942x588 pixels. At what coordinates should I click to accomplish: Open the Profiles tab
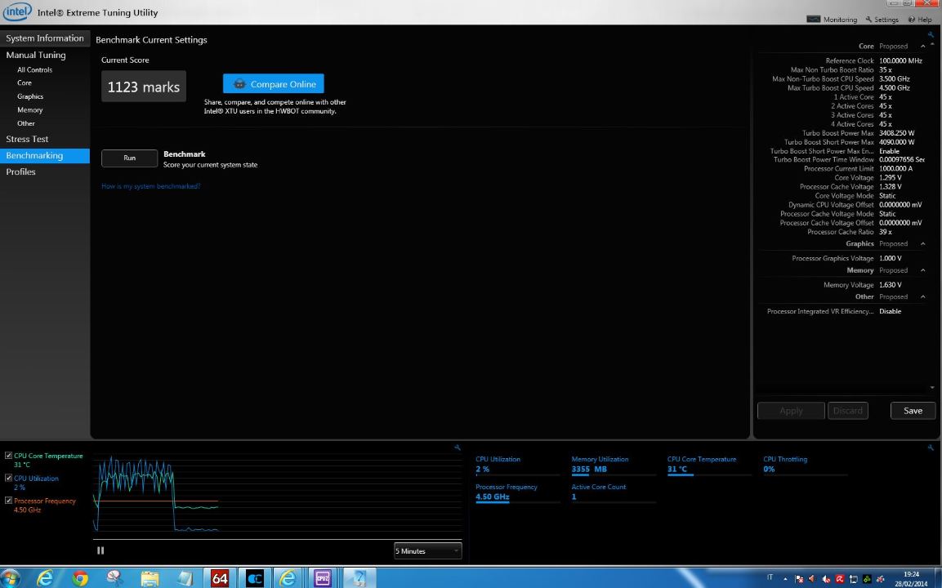(x=21, y=171)
